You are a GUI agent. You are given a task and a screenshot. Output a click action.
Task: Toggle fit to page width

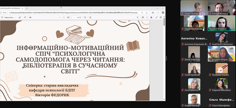[68, 17]
